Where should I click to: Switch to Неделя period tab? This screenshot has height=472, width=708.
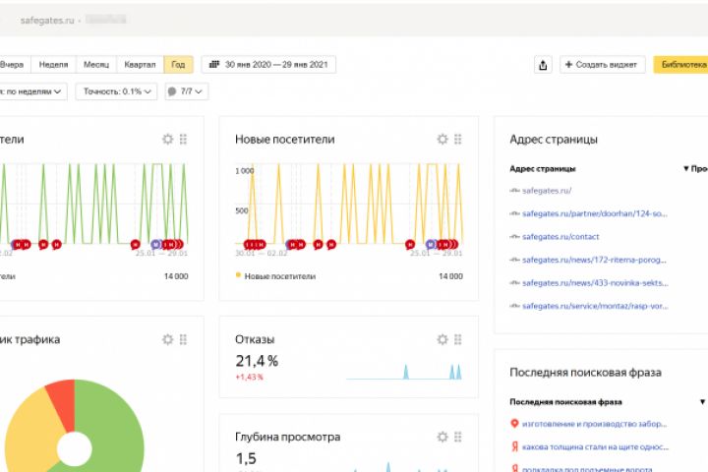click(53, 65)
